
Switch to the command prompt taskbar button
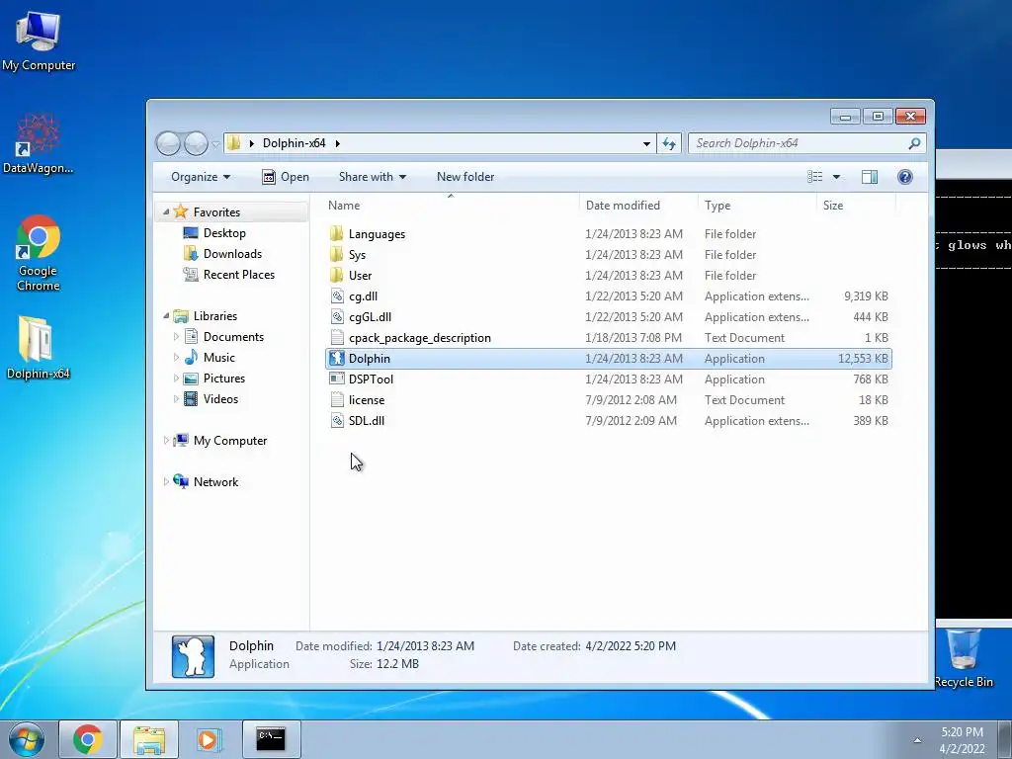271,739
